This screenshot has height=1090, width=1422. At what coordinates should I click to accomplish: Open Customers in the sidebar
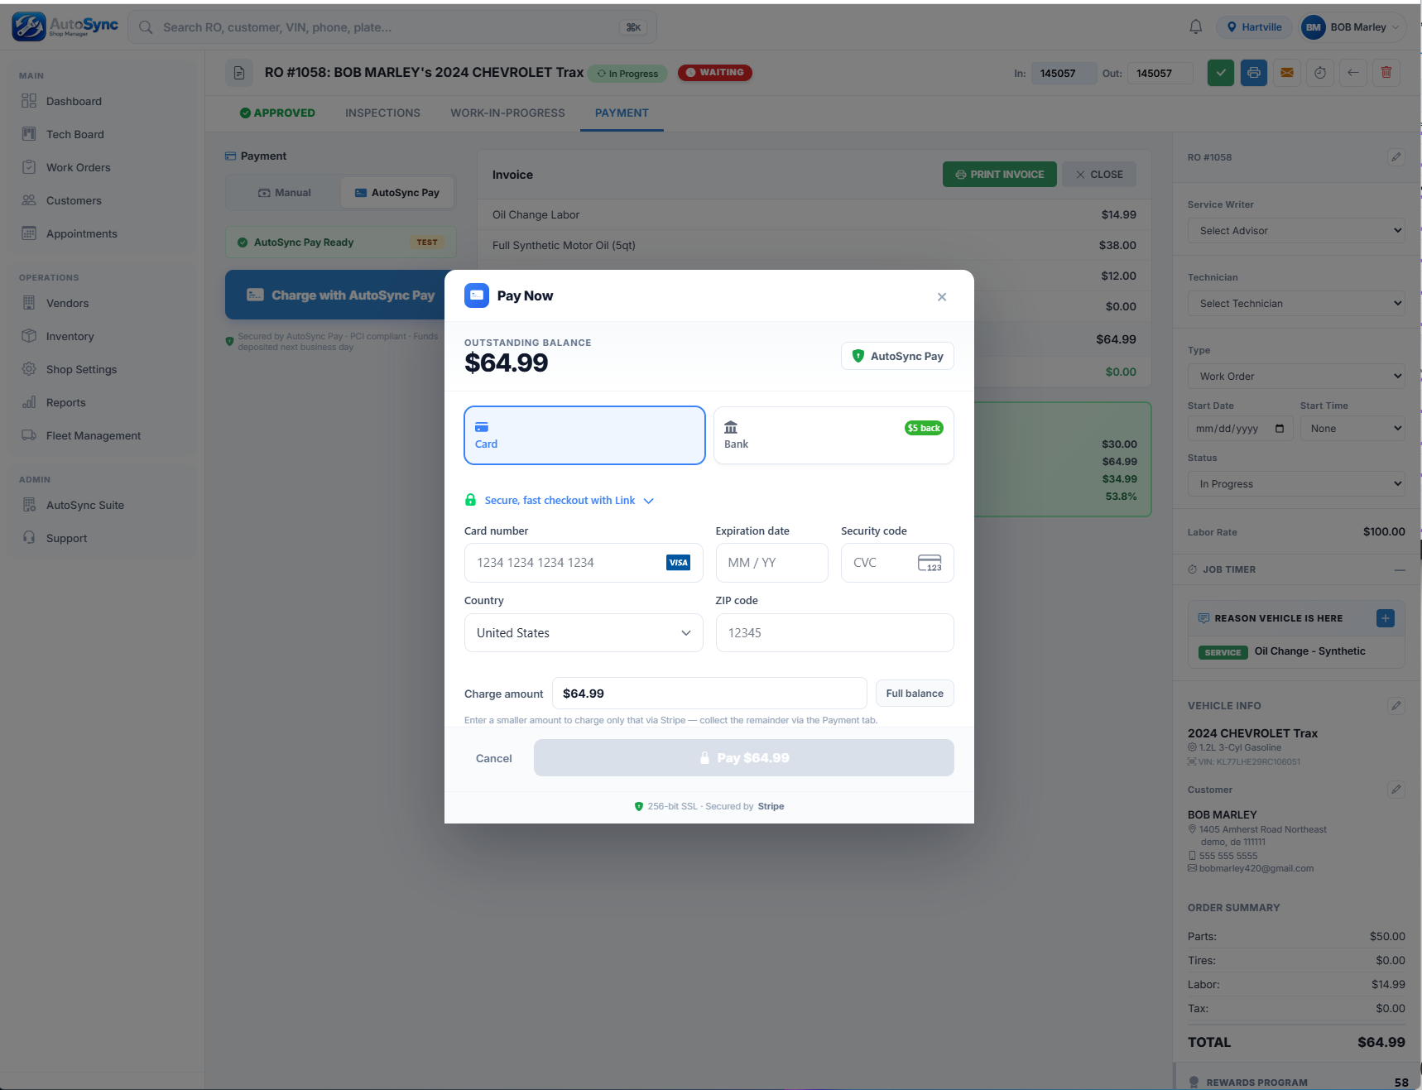tap(103, 200)
